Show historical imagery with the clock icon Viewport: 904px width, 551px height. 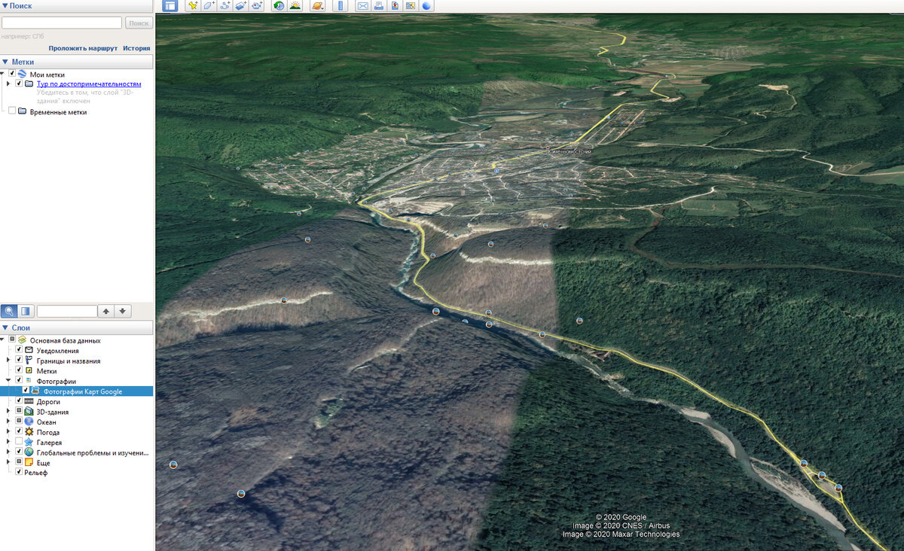click(x=279, y=5)
